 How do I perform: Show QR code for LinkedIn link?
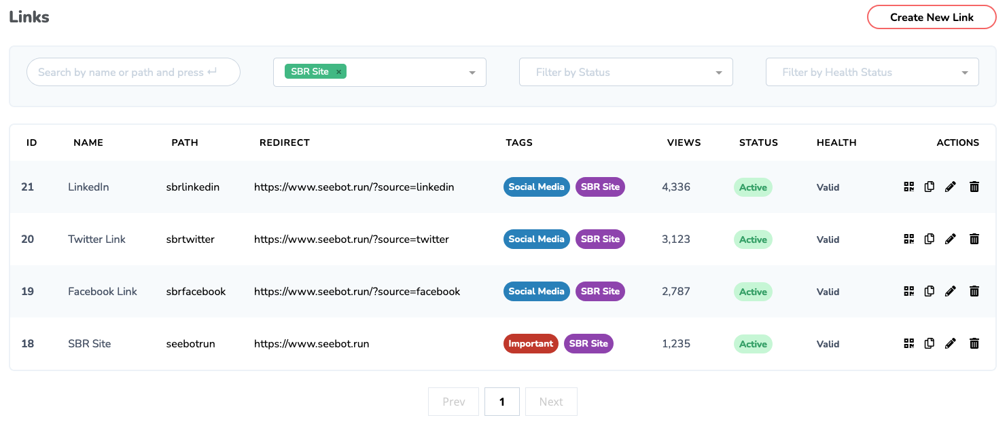click(909, 187)
